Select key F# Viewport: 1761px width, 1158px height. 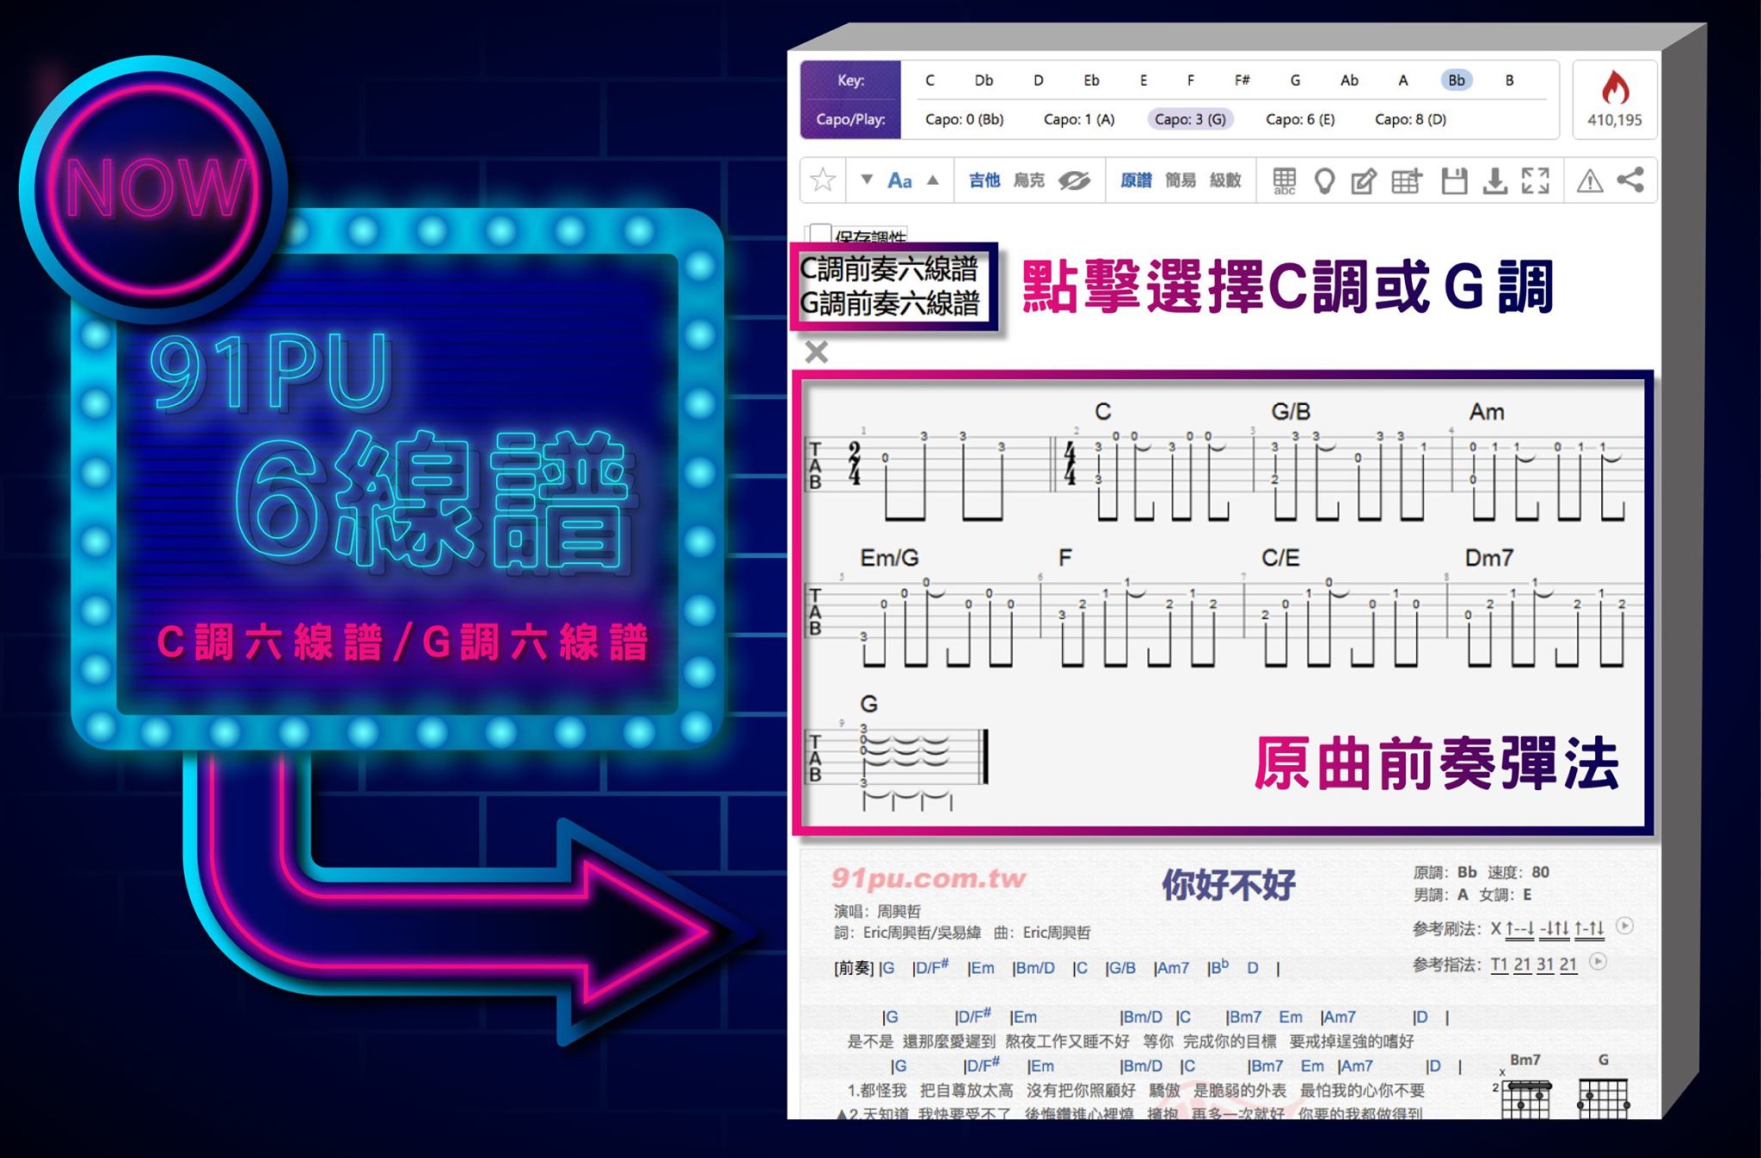[1243, 80]
